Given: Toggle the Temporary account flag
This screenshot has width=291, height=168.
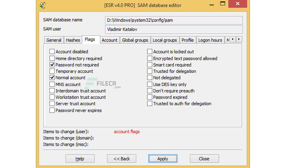Looking at the screenshot, I should (x=52, y=71).
